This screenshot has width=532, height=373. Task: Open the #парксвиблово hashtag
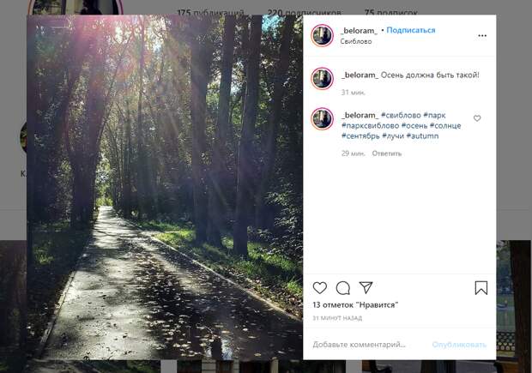(x=369, y=125)
